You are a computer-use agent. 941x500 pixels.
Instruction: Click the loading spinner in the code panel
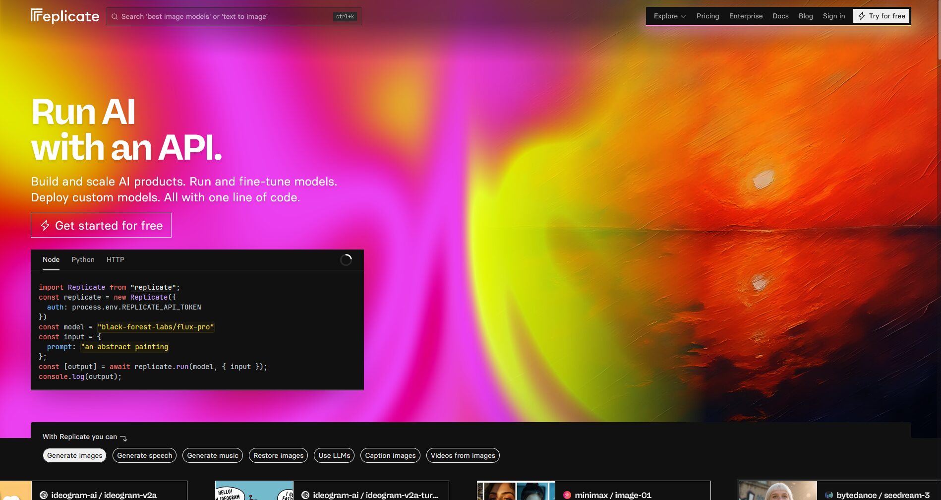click(x=346, y=259)
